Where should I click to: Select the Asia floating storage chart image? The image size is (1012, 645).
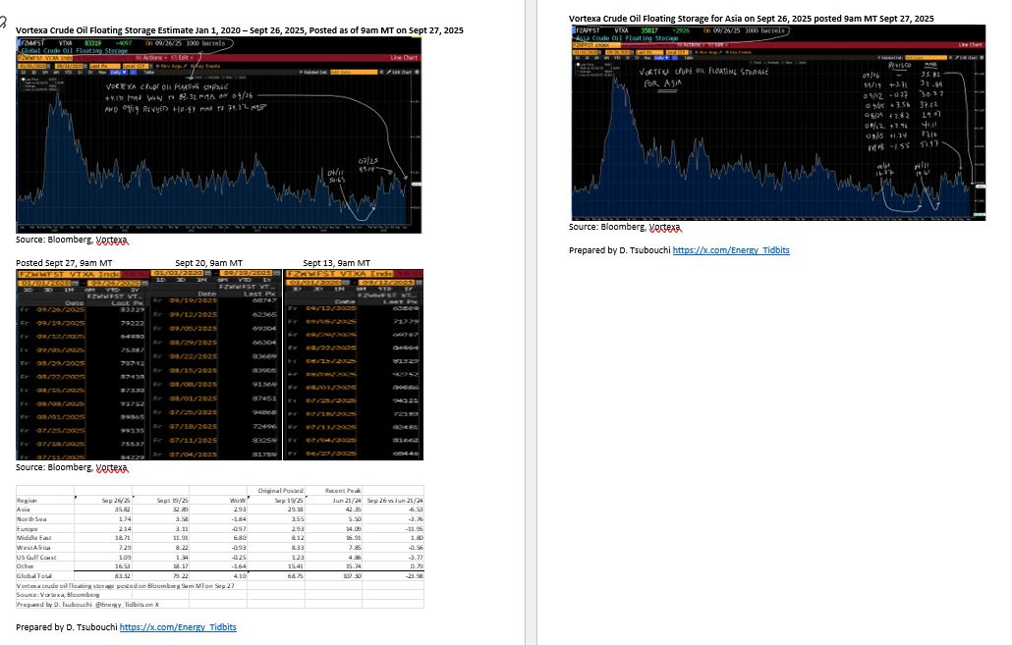pyautogui.click(x=778, y=123)
